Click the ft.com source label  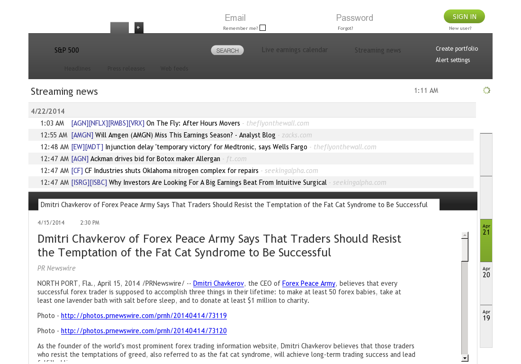(x=236, y=159)
